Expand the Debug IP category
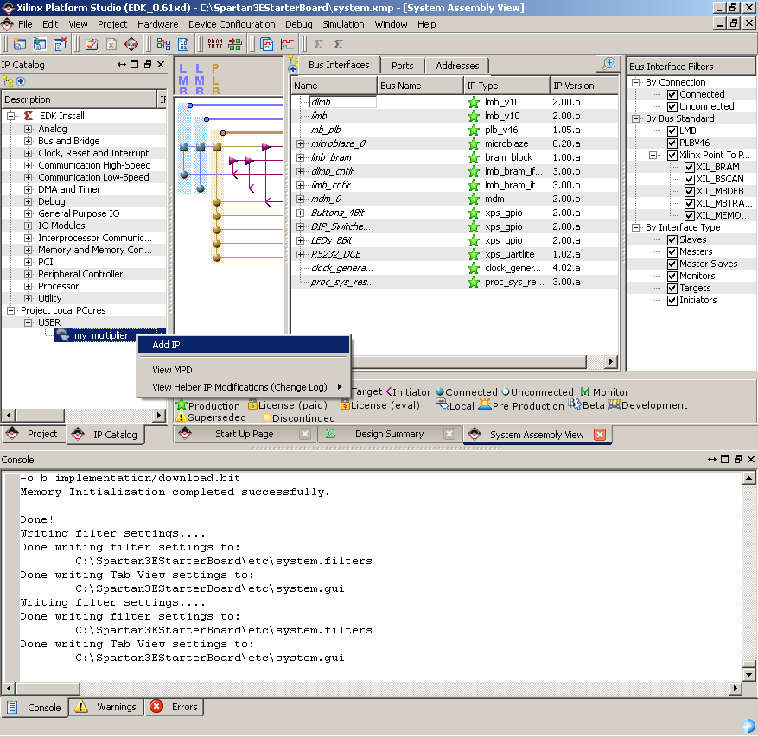Viewport: 758px width, 738px height. pos(28,201)
